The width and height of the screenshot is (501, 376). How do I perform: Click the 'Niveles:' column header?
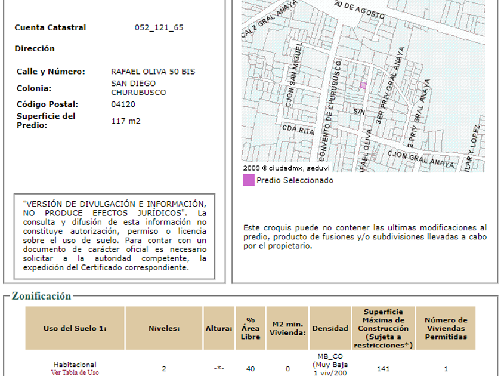[164, 328]
